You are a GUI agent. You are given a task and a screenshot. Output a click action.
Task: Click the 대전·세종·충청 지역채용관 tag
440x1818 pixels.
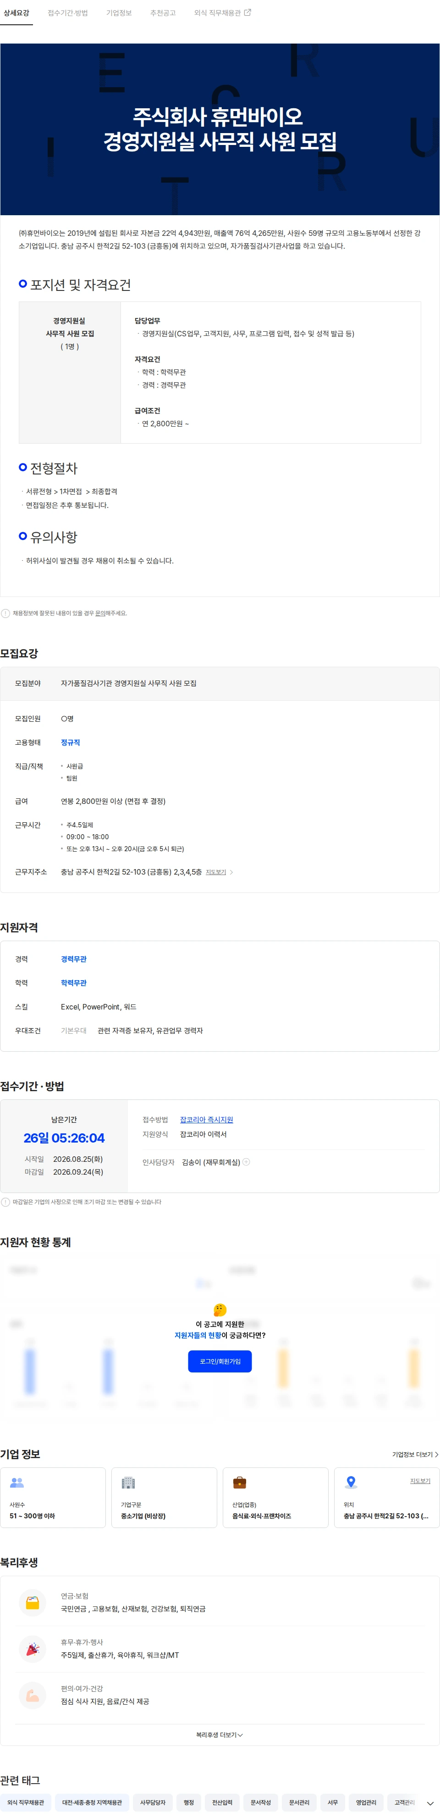click(x=92, y=1802)
